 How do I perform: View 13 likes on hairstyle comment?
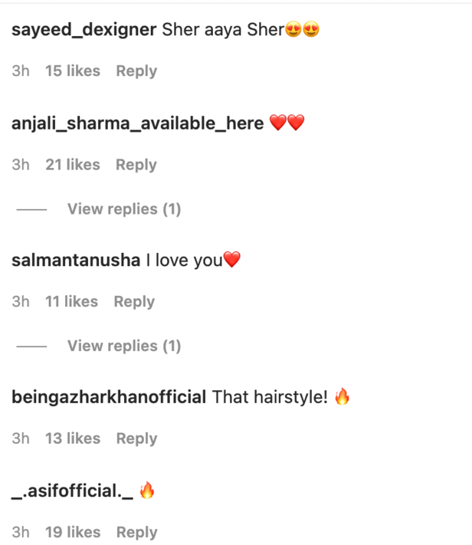pos(73,438)
